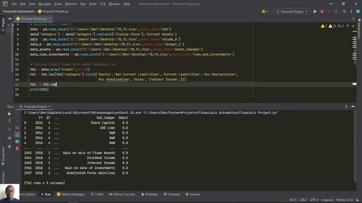The width and height of the screenshot is (362, 203).
Task: Open the TODO tool window
Action: pyautogui.click(x=97, y=195)
